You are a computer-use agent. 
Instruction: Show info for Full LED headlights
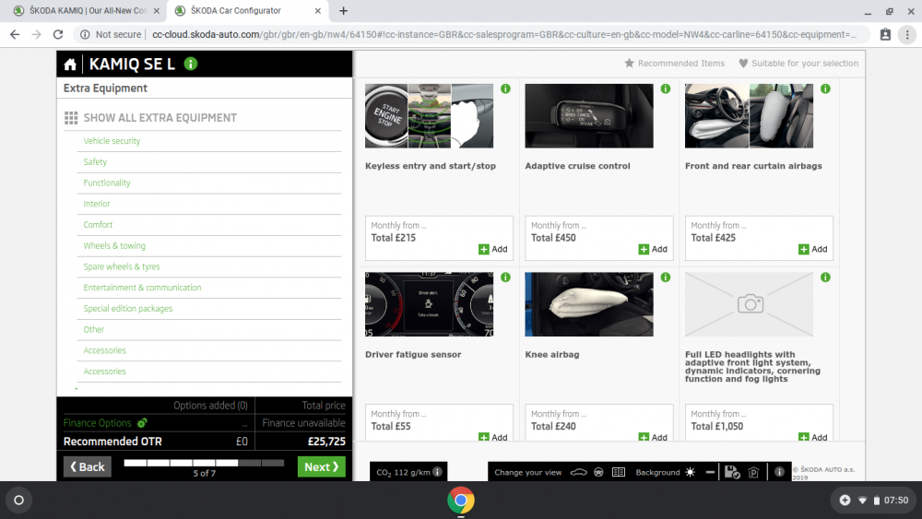825,277
